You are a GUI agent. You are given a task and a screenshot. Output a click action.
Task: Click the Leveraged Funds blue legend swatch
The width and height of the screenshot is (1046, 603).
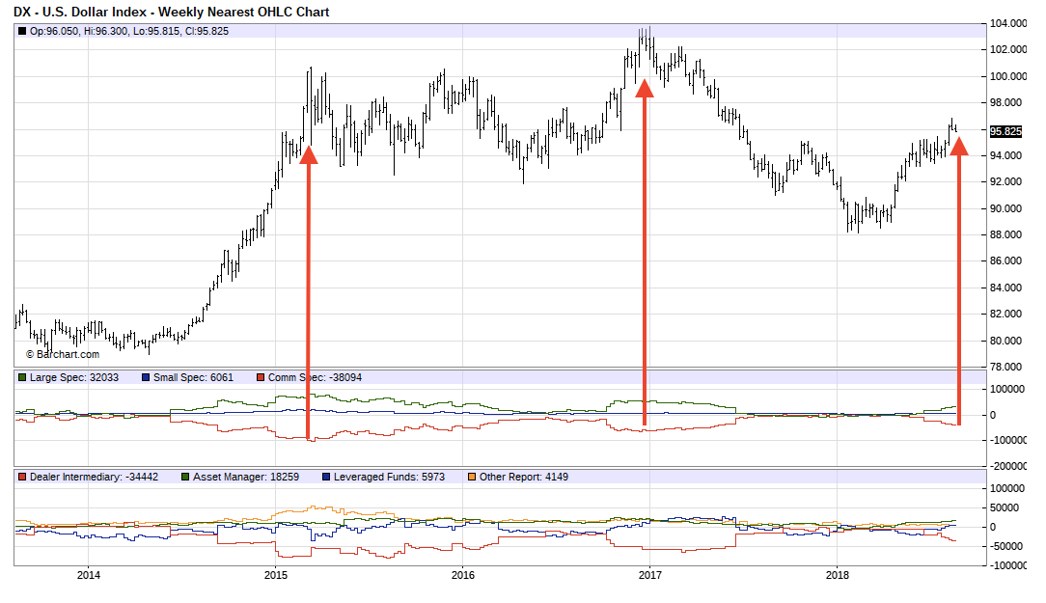(x=325, y=477)
